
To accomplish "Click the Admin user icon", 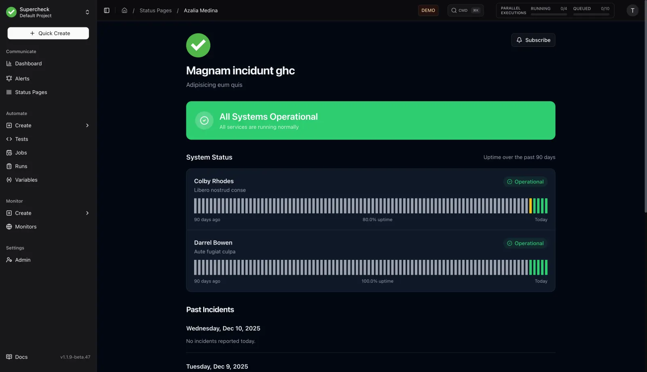I will 9,260.
